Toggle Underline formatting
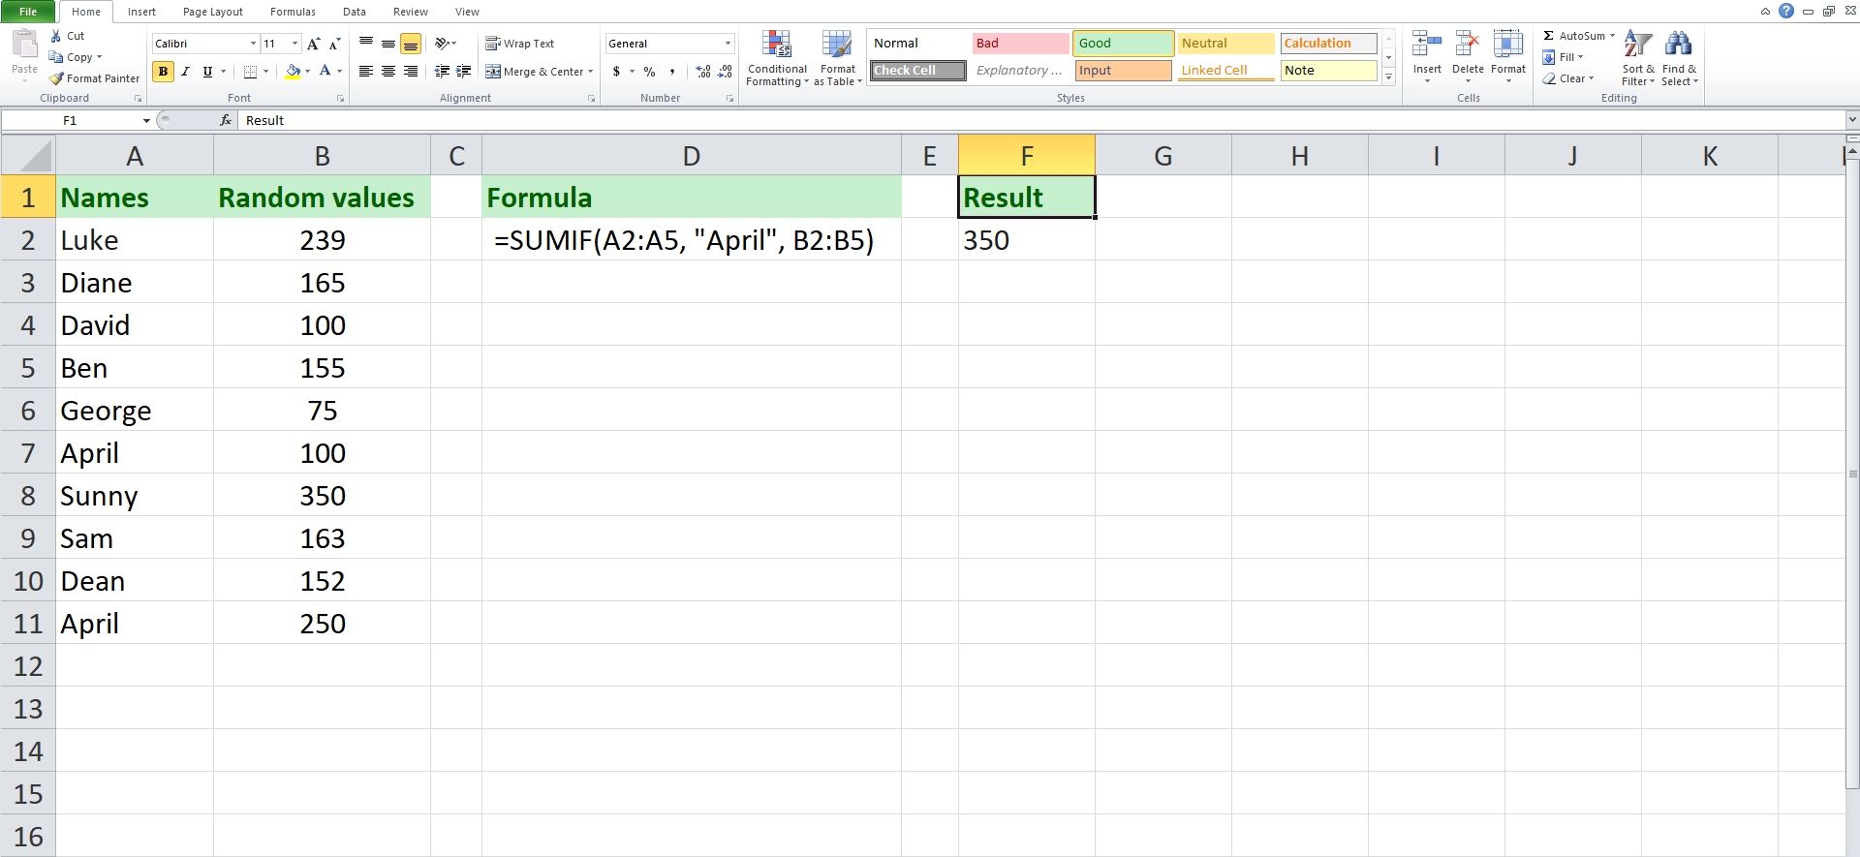 click(x=207, y=72)
